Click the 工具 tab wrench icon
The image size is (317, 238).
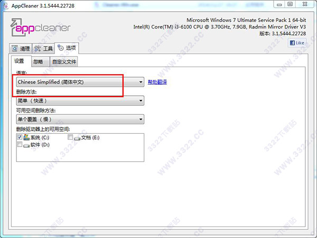click(x=38, y=49)
